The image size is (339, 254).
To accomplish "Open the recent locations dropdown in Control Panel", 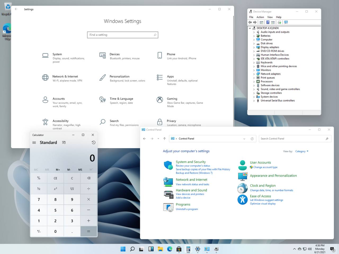I will click(158, 139).
